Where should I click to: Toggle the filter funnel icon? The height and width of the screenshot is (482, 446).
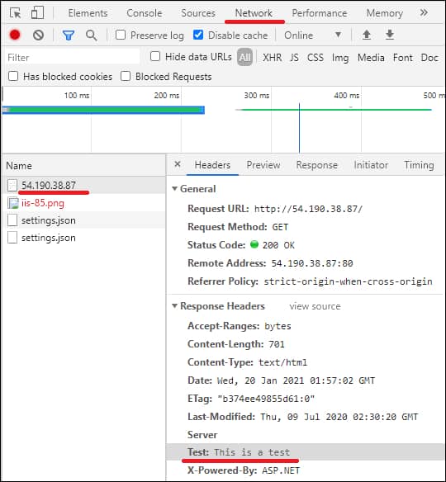point(68,35)
